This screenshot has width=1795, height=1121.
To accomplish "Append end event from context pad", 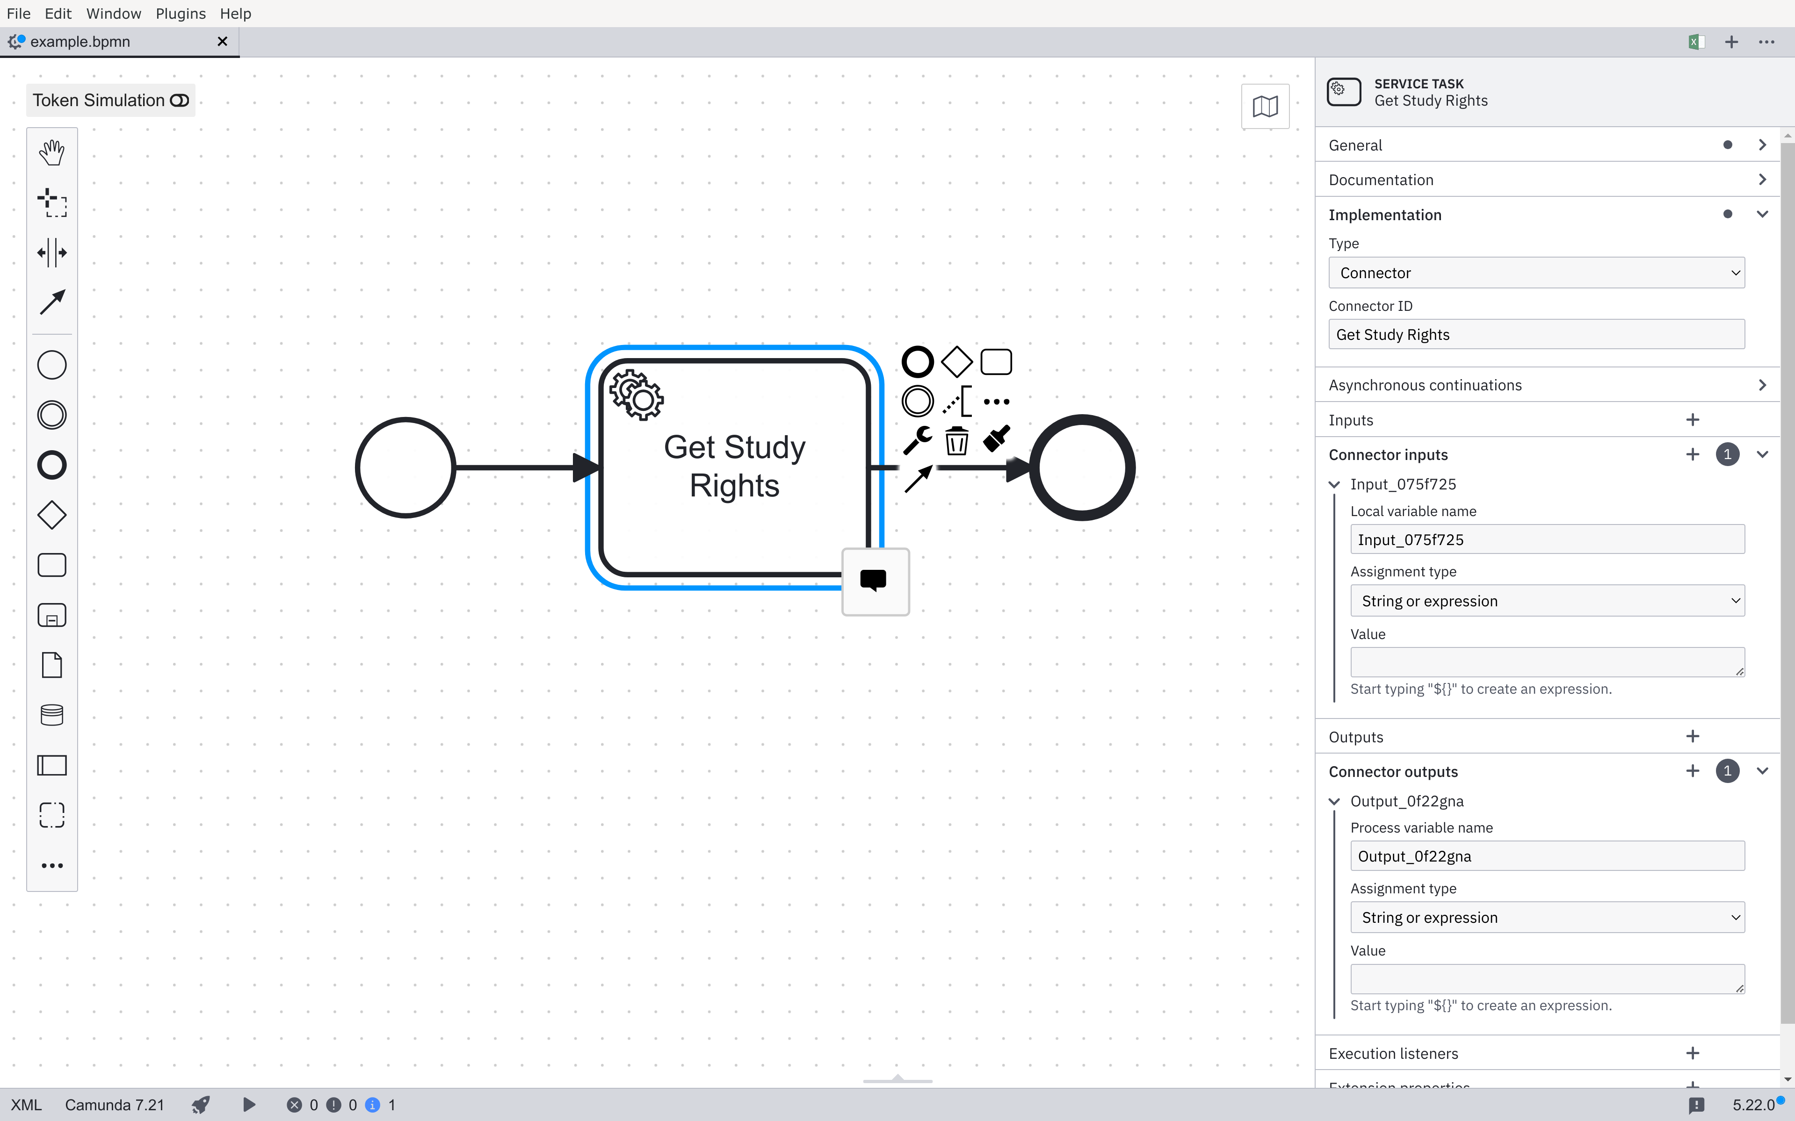I will pos(918,362).
